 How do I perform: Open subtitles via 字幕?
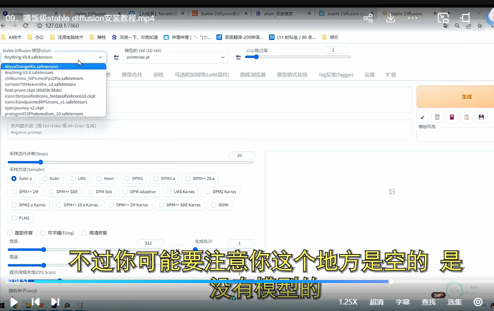(402, 302)
